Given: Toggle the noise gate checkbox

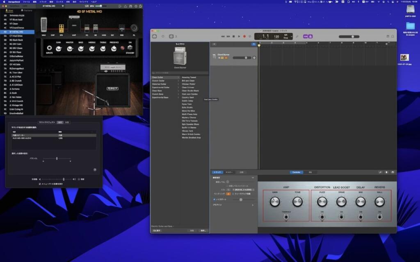Looking at the screenshot, I should [214, 199].
